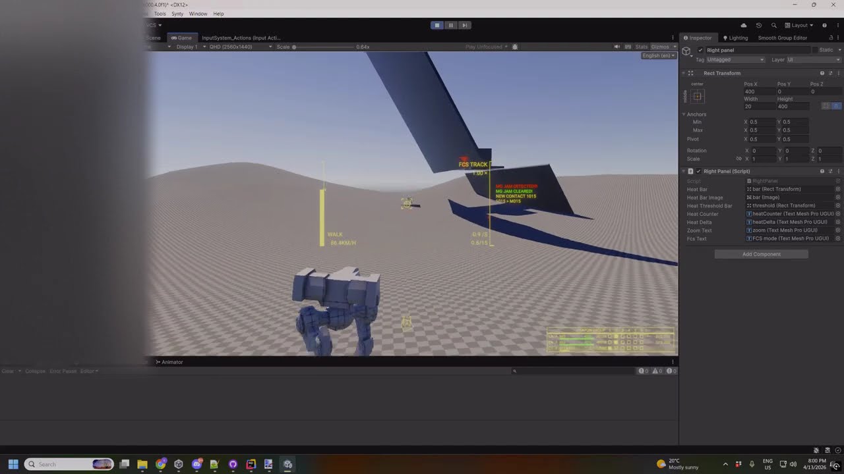Step forward one frame
This screenshot has width=844, height=474.
point(465,25)
